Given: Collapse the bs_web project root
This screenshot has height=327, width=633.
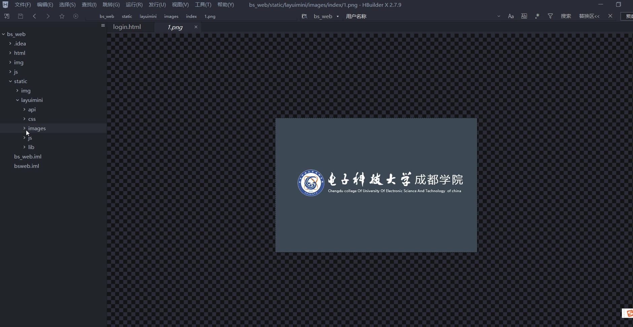Looking at the screenshot, I should point(3,34).
